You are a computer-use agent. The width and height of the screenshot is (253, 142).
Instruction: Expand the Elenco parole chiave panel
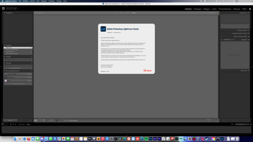pos(249,37)
